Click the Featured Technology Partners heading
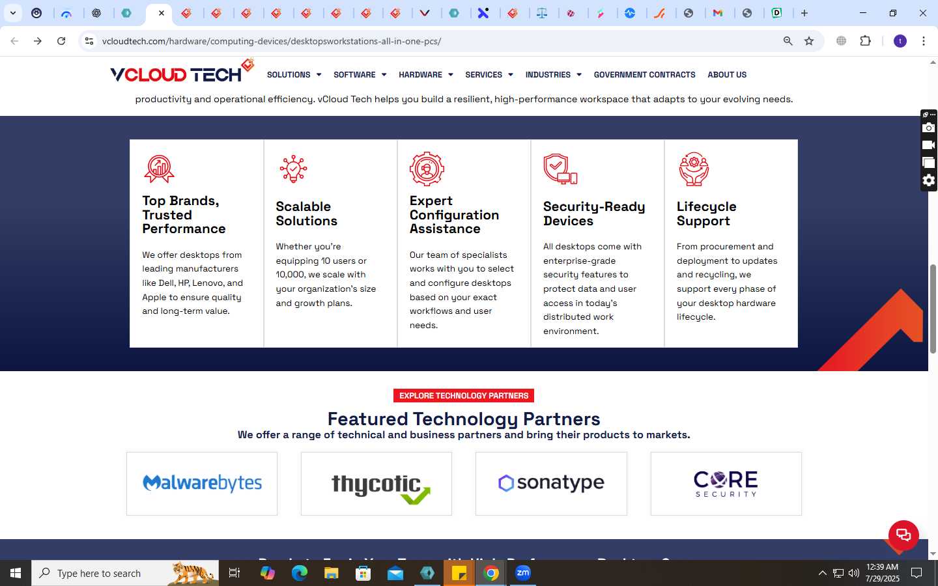Screen dimensions: 938x586 [464, 419]
